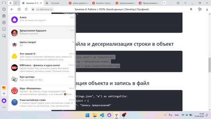The image size is (211, 119).
Task: Open the 'Тест знаний 1С' chat
Action: [42, 57]
